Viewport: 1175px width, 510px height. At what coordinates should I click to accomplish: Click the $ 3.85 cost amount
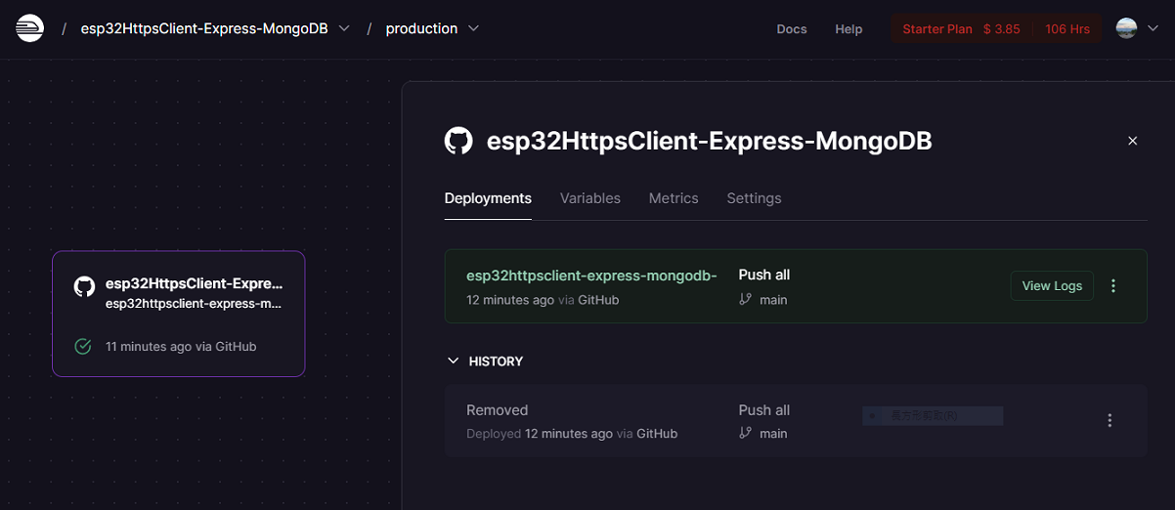pos(1001,29)
